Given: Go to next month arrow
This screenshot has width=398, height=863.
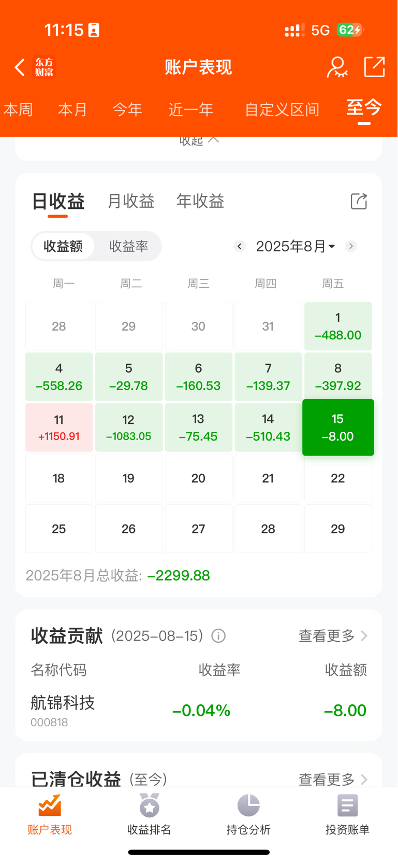Looking at the screenshot, I should pyautogui.click(x=351, y=246).
